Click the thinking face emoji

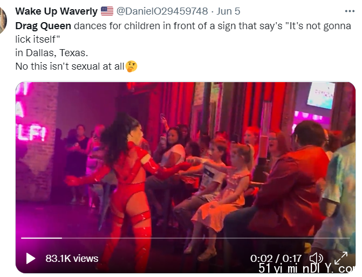(131, 66)
